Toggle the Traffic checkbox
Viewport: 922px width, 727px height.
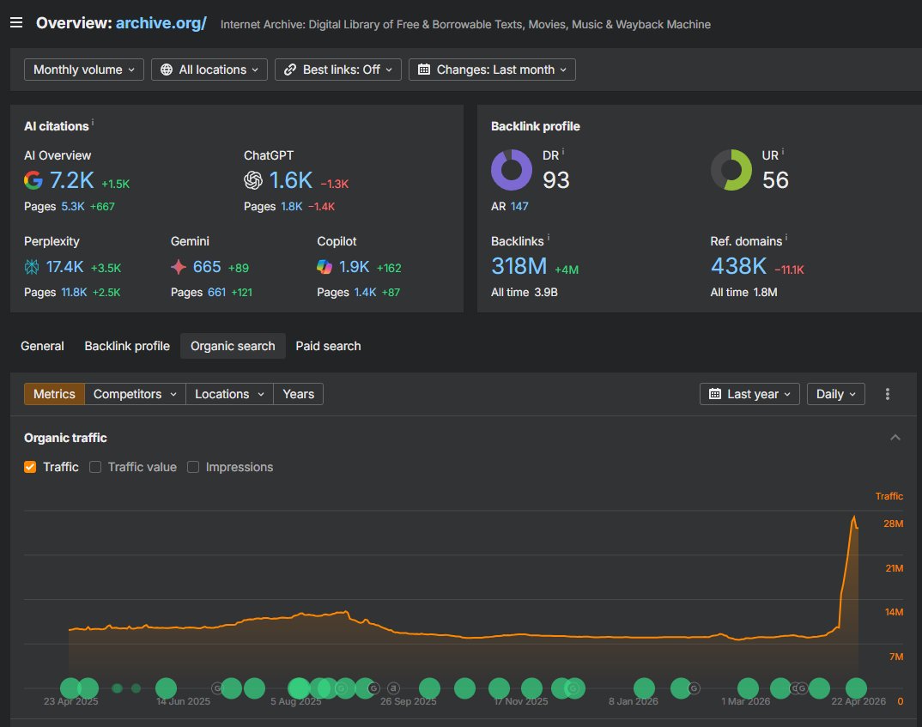pyautogui.click(x=30, y=467)
